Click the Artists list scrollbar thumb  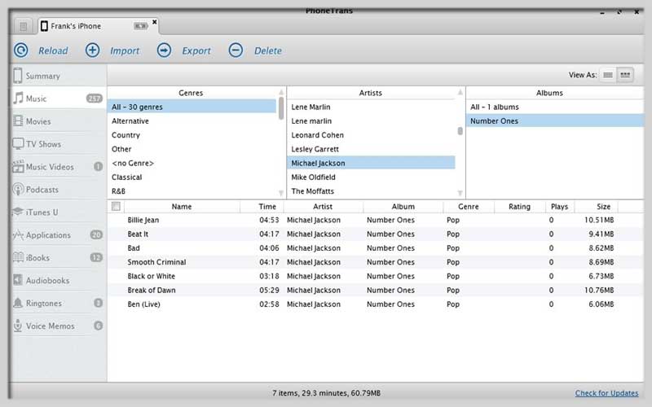pyautogui.click(x=460, y=131)
